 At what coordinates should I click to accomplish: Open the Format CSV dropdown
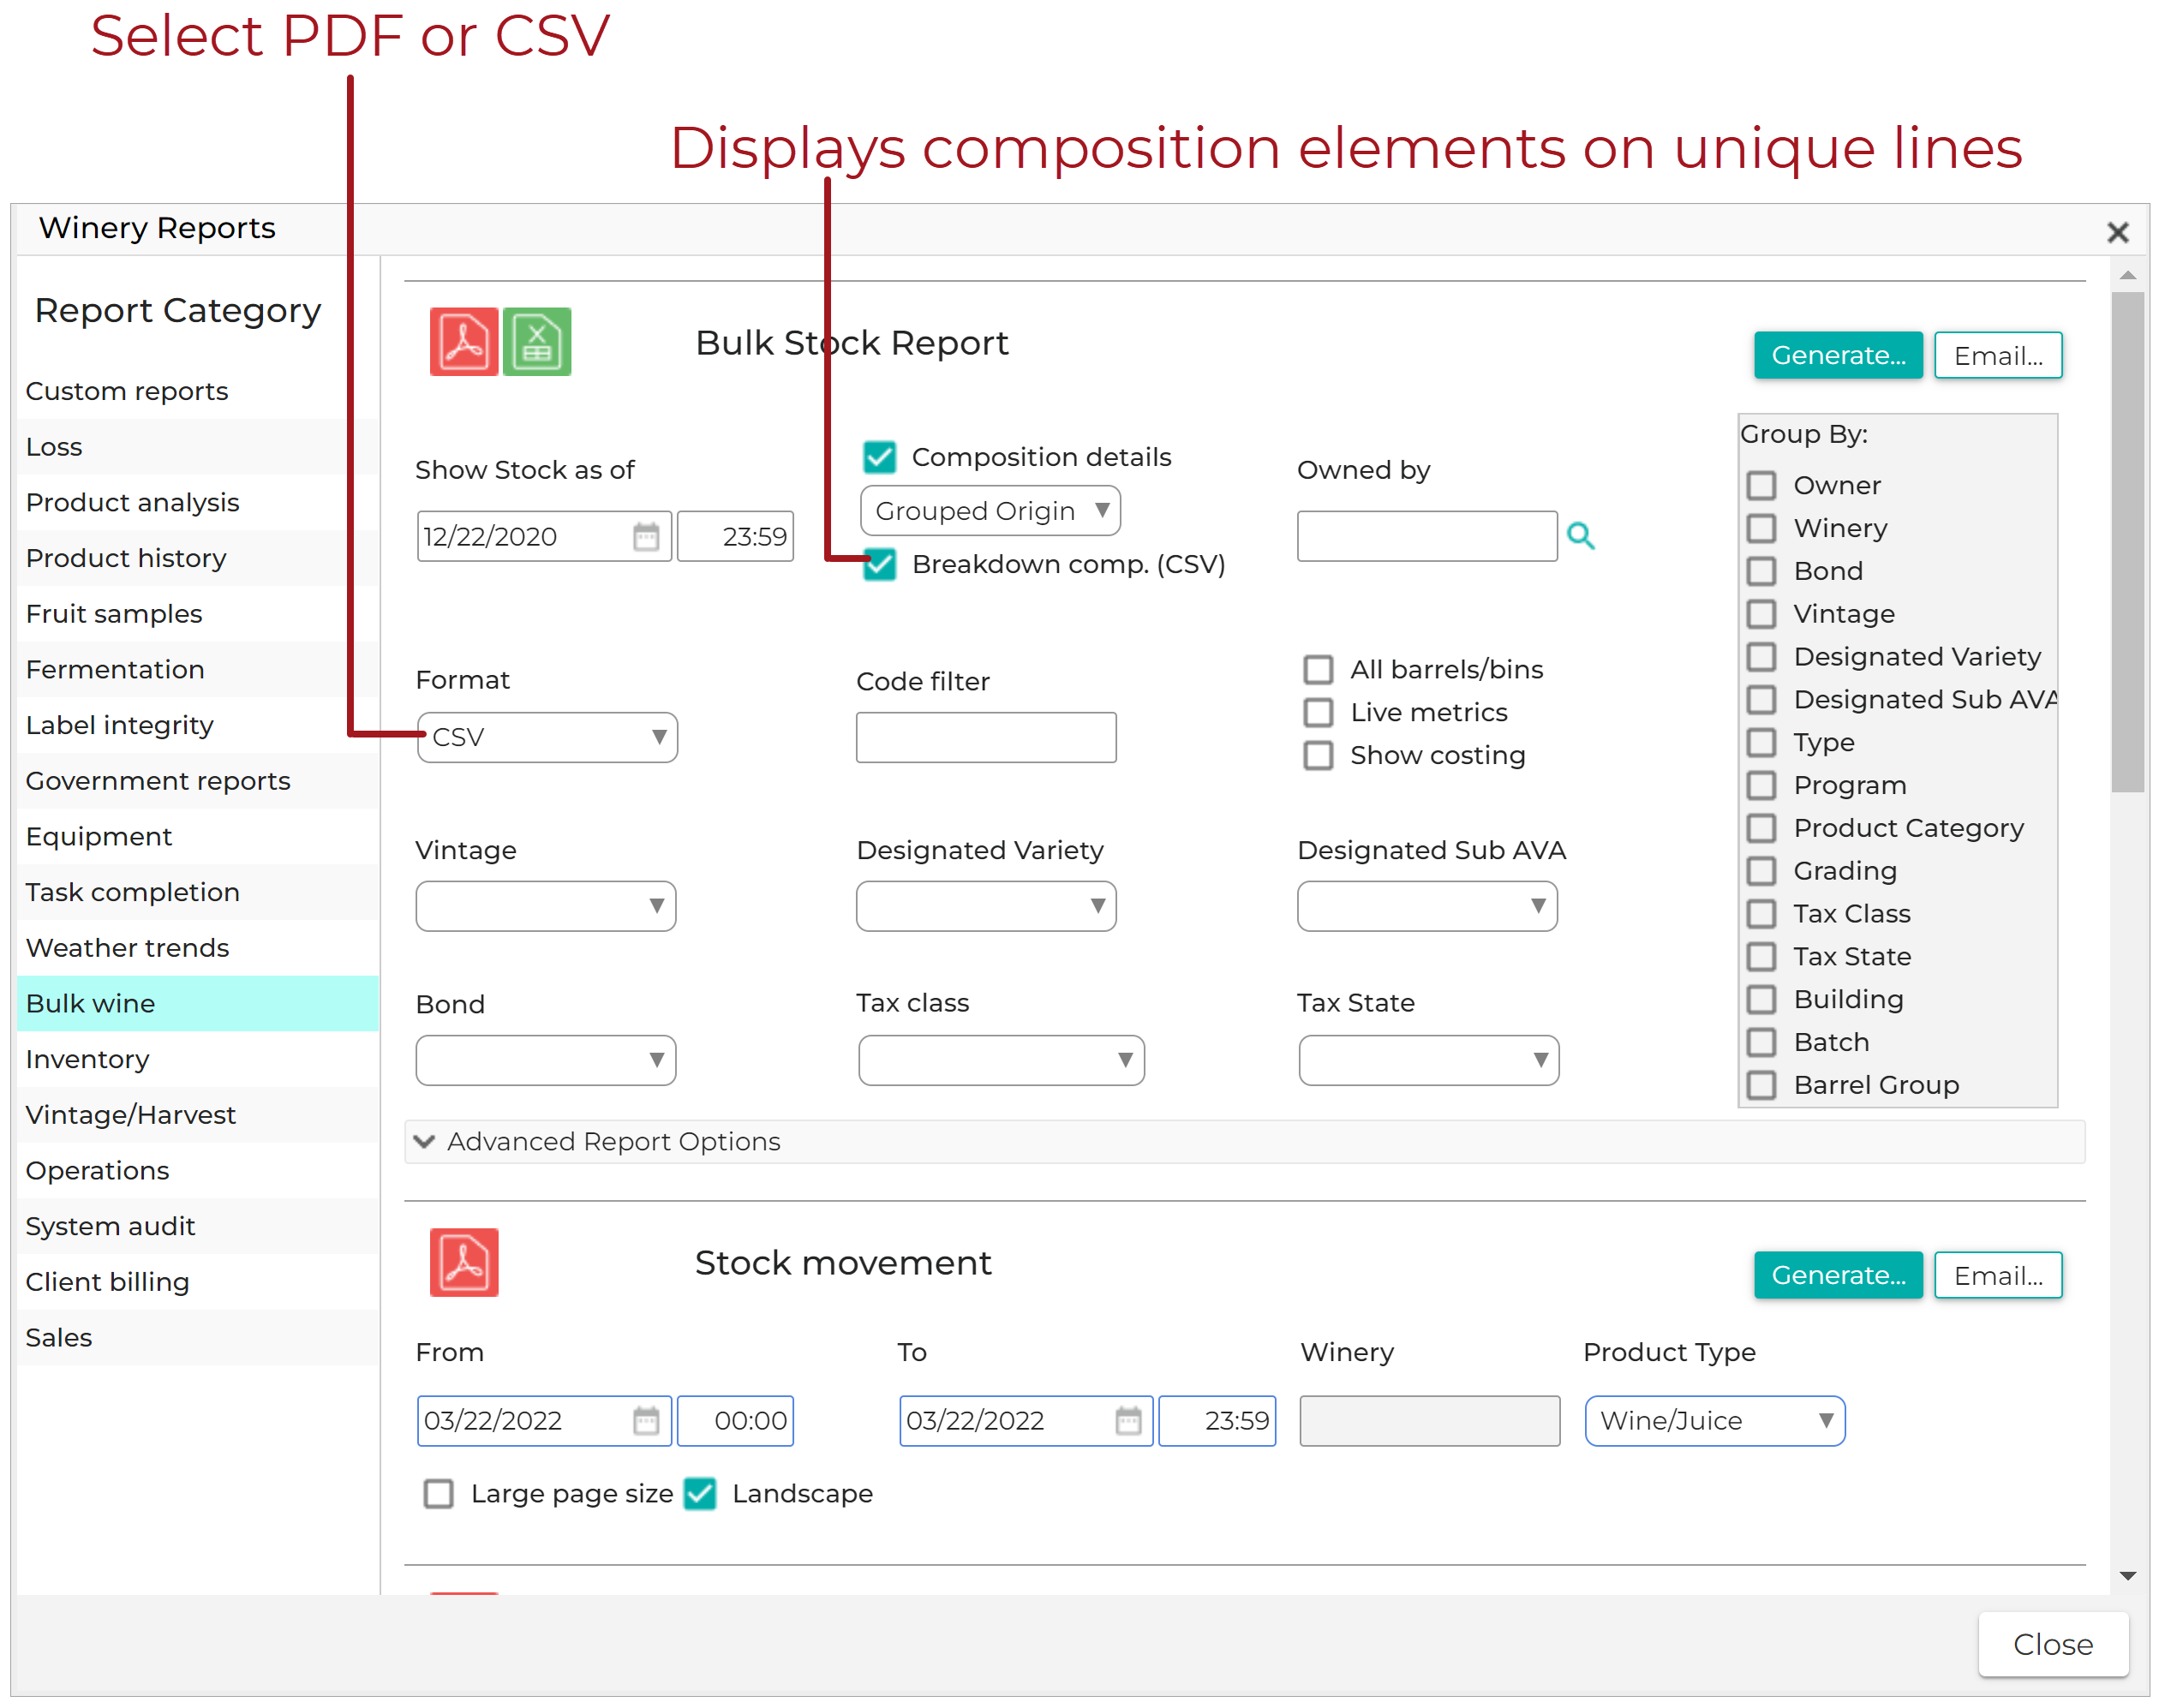[548, 738]
